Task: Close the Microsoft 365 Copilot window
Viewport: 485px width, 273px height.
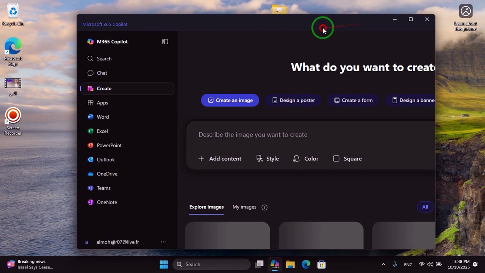Action: click(x=427, y=19)
